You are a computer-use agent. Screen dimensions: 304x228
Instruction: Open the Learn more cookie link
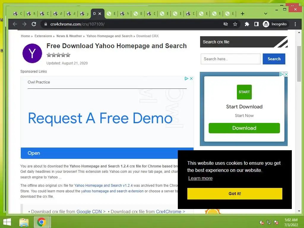tap(200, 178)
